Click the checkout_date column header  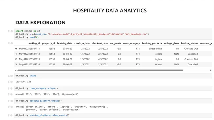(100, 43)
